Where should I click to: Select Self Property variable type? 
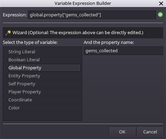(44, 84)
